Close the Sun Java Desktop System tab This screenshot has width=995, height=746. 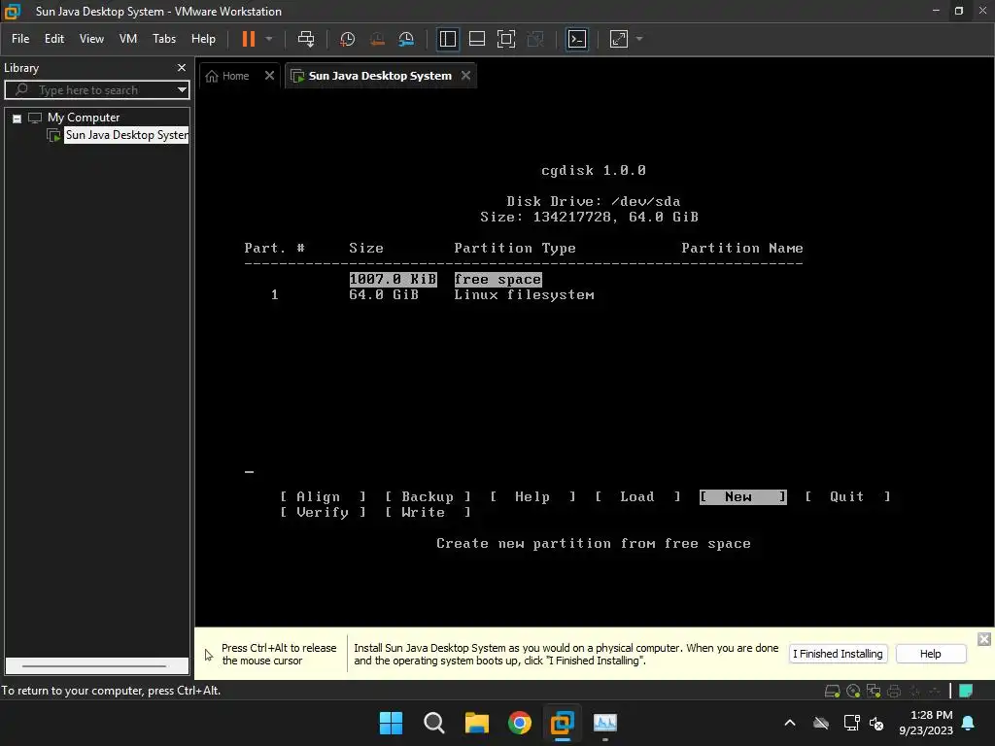click(465, 76)
